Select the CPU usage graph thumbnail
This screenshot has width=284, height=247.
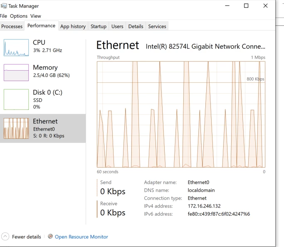pos(16,48)
